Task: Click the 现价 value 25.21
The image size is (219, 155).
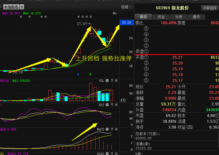Action: coord(171,87)
